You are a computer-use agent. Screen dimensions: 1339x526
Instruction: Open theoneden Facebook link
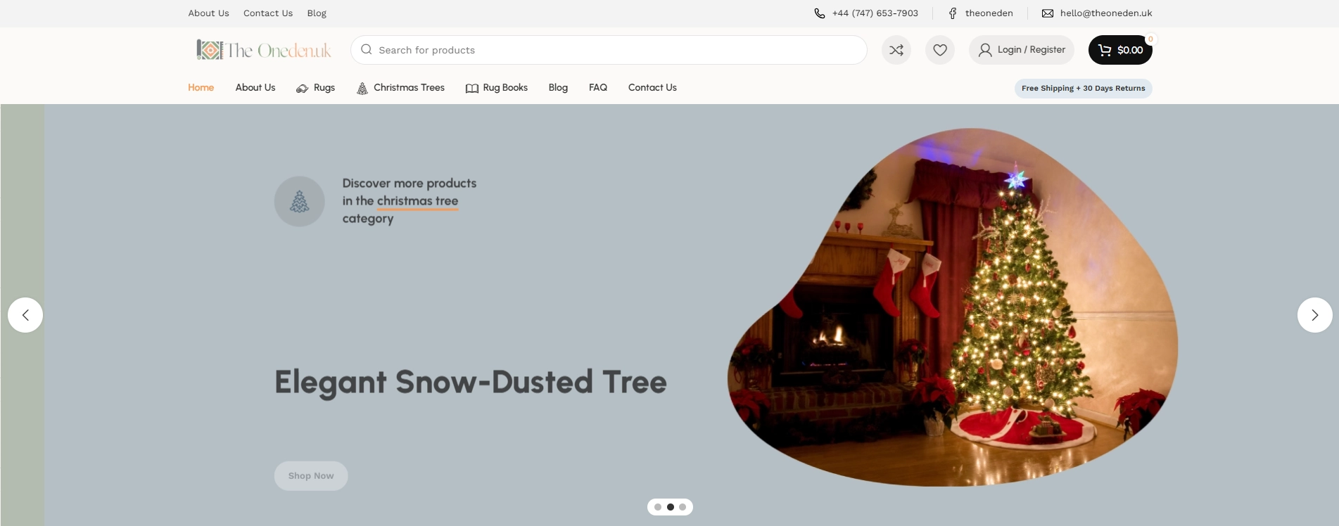989,13
